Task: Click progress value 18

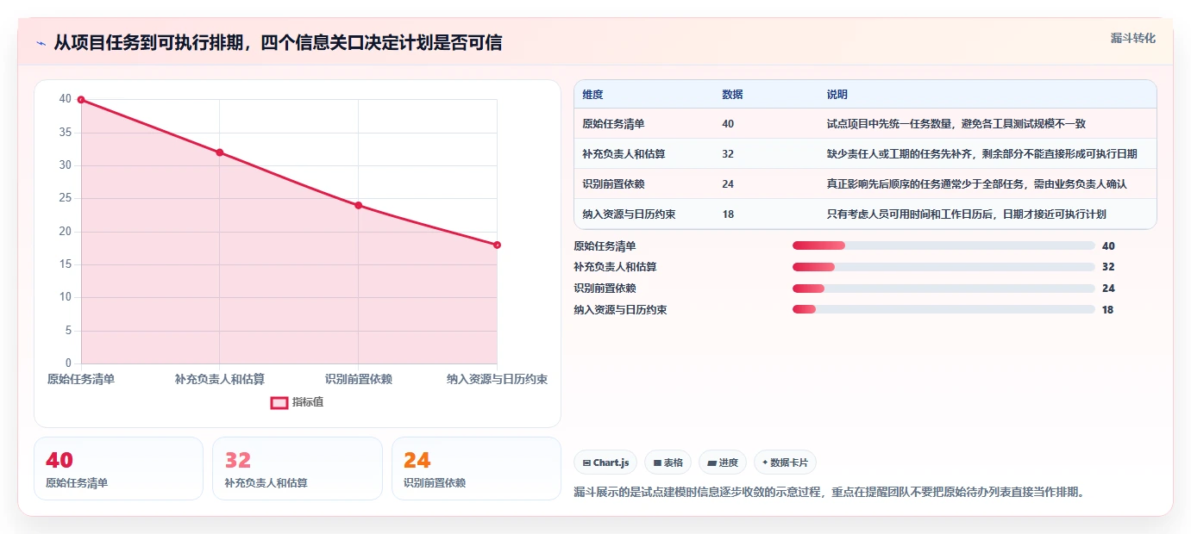Action: [x=1108, y=309]
